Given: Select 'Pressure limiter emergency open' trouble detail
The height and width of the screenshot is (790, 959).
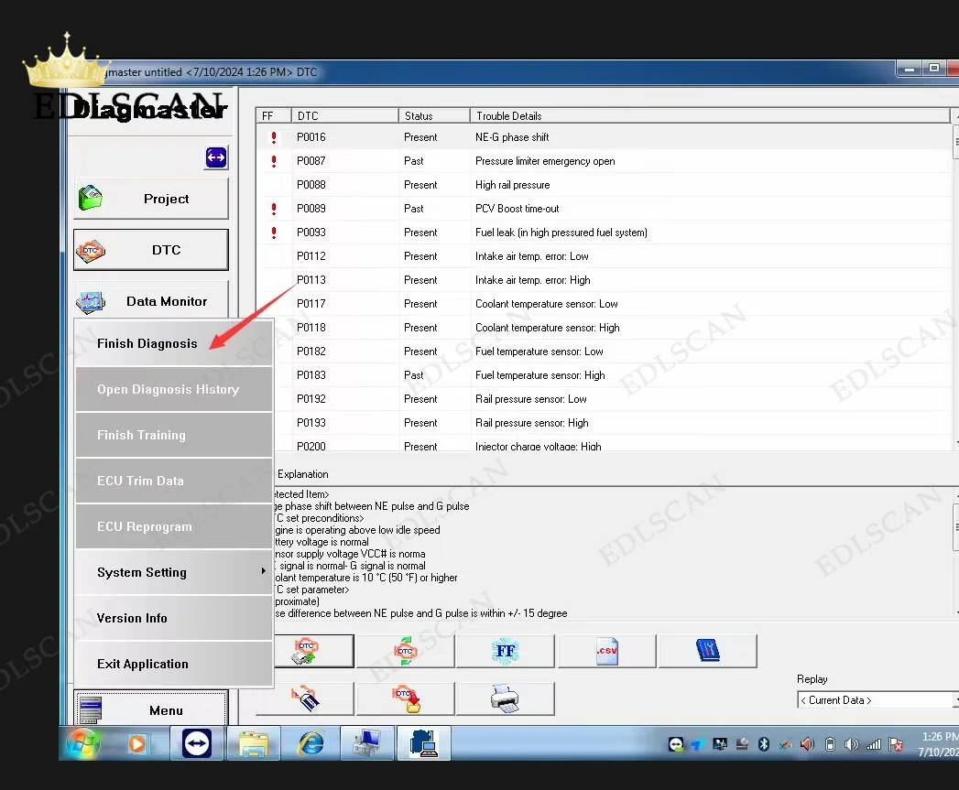Looking at the screenshot, I should pyautogui.click(x=545, y=161).
